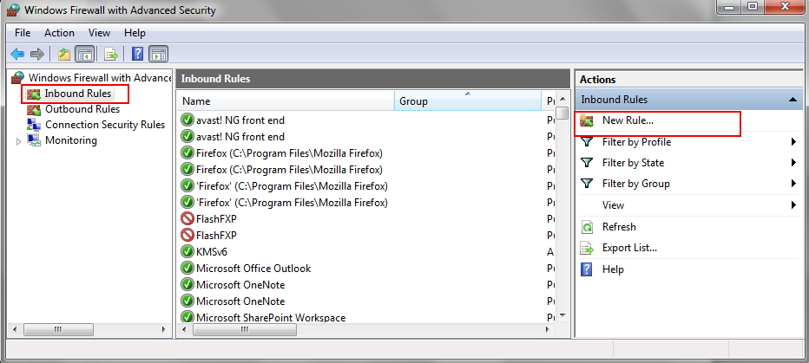Viewport: 809px width, 363px height.
Task: Expand View submenu arrow in Actions
Action: pos(793,205)
